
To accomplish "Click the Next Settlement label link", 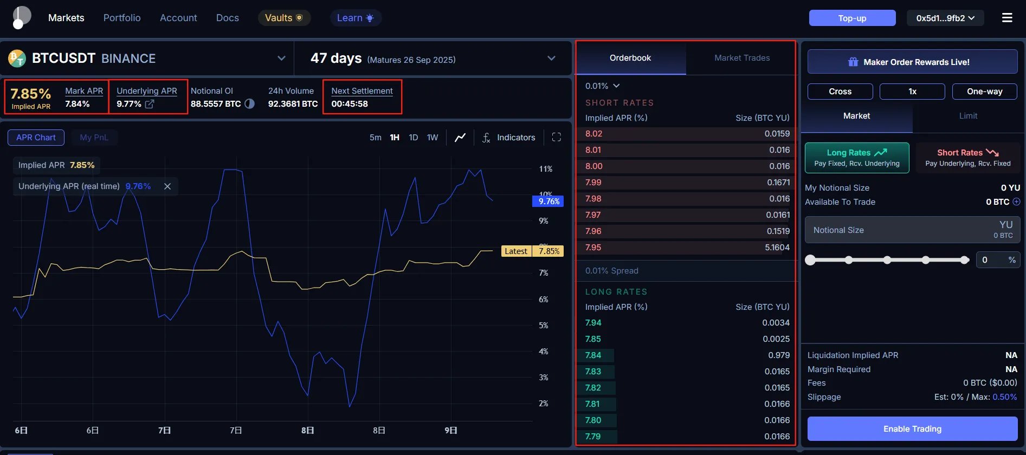I will 362,91.
